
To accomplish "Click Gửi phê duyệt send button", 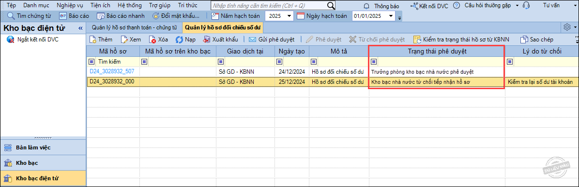I will click(272, 40).
